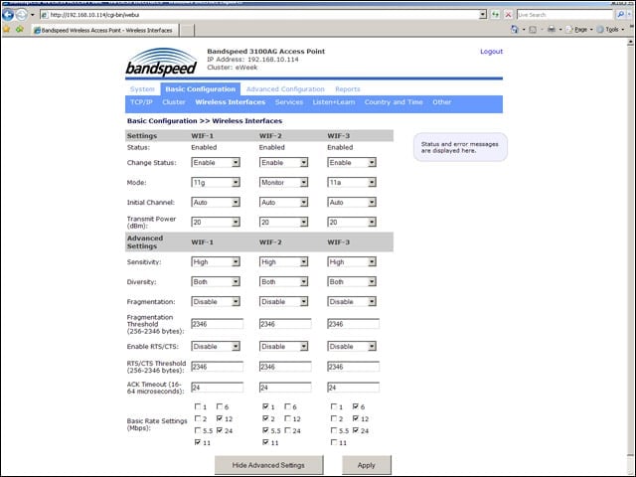The width and height of the screenshot is (636, 477).
Task: Open the Tools menu in command bar
Action: pos(610,30)
